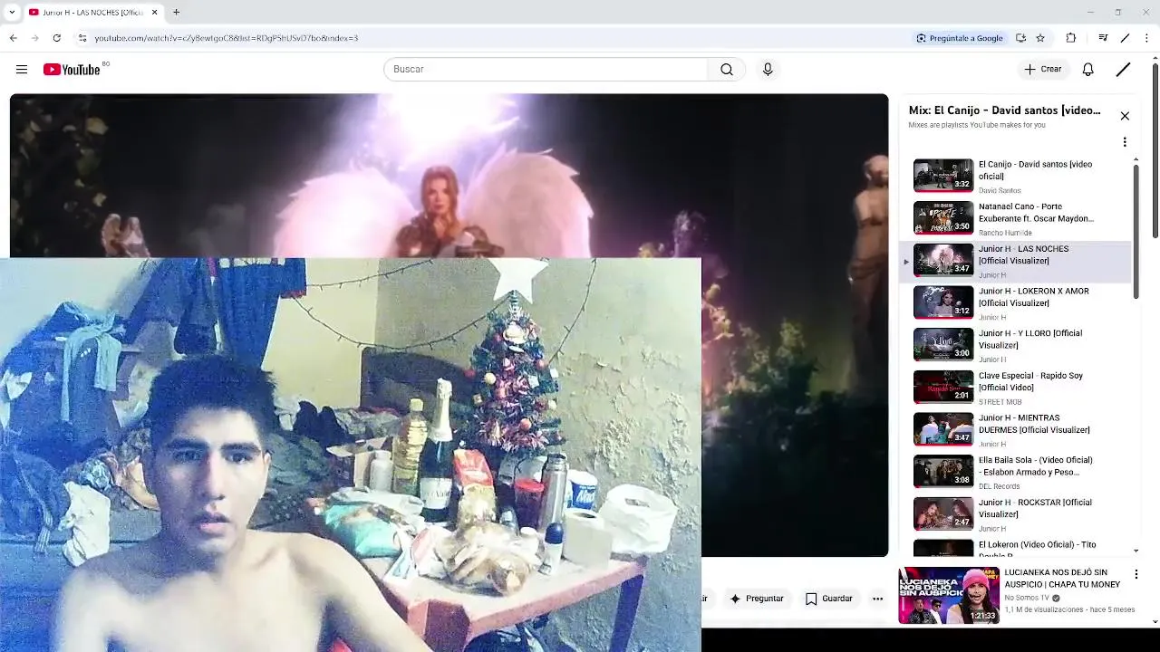Go forward to the next page

(34, 38)
